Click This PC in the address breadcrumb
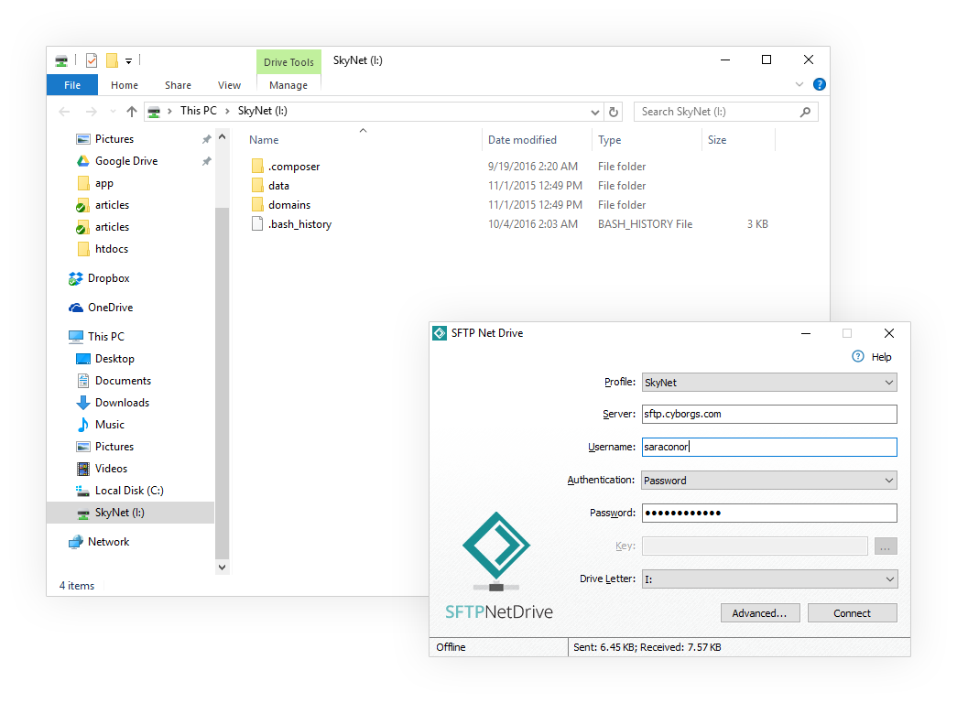Image resolution: width=957 pixels, height=703 pixels. (x=199, y=111)
